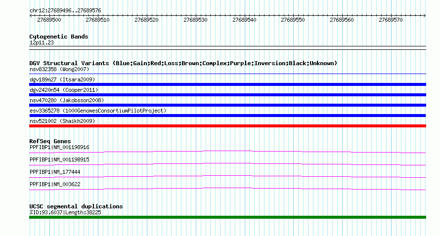Click the magenta NM_001198915 transcript line
This screenshot has height=236, width=440.
(227, 164)
